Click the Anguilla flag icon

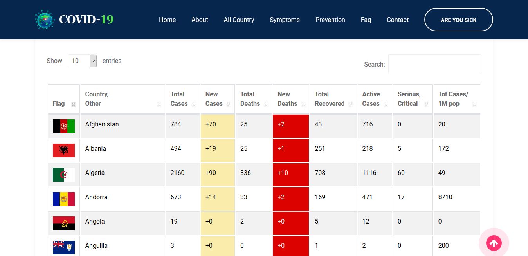64,247
